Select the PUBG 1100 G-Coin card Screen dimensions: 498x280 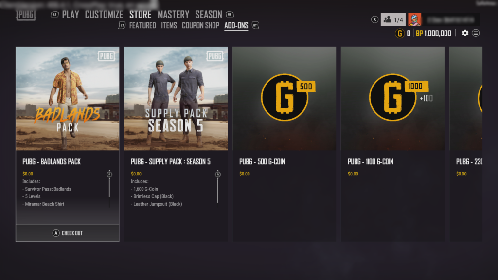[x=392, y=144]
